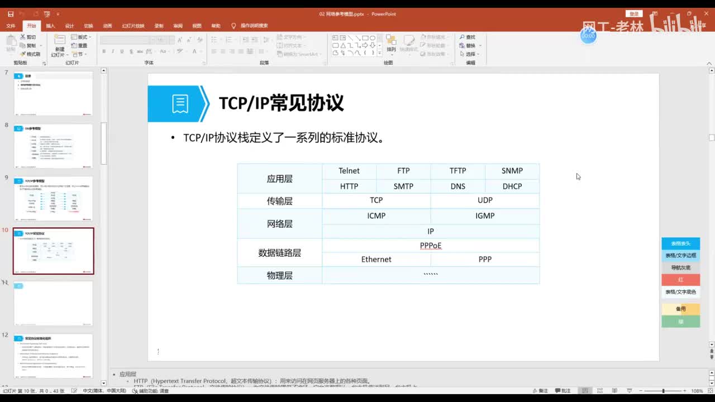This screenshot has width=715, height=402.
Task: Select slide 7 thumbnail
Action: pyautogui.click(x=53, y=93)
